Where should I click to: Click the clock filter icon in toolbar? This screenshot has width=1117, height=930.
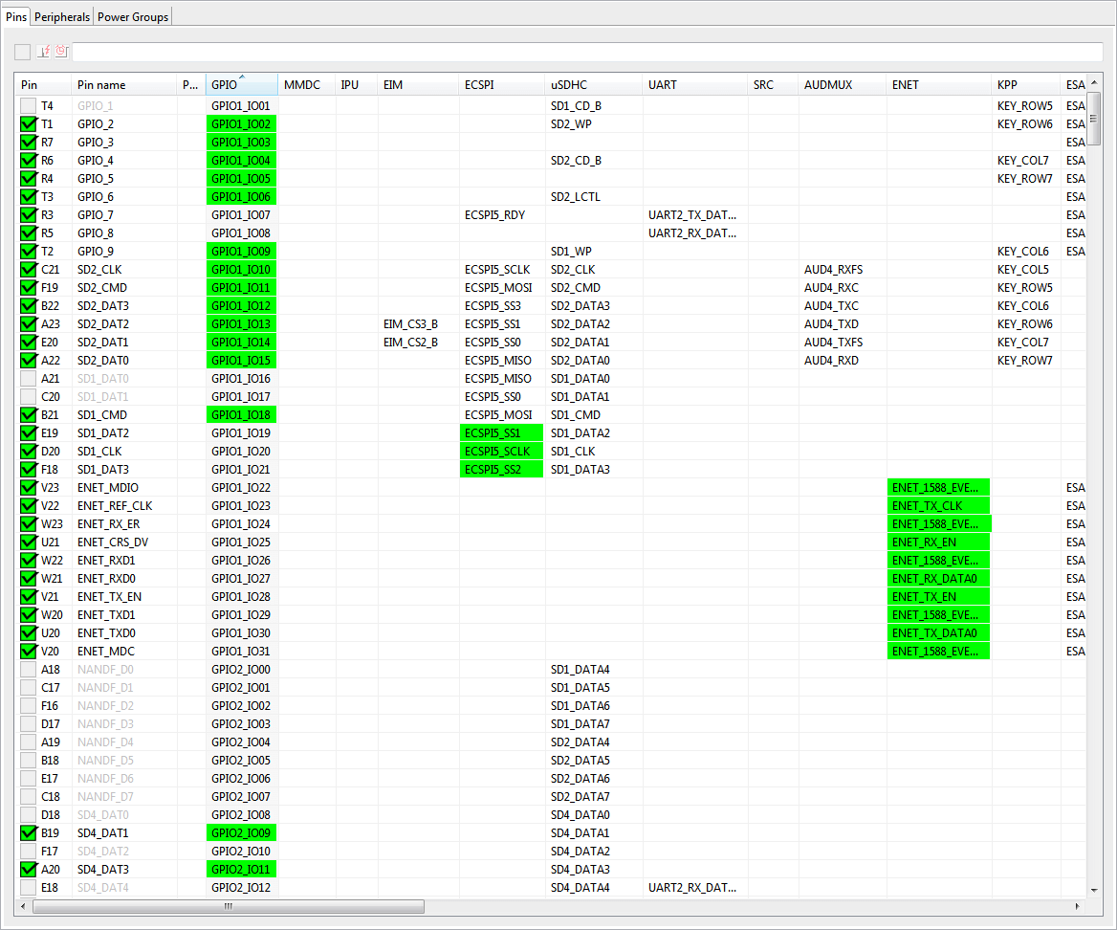(x=61, y=52)
